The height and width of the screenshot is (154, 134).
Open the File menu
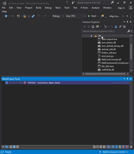click(4, 8)
